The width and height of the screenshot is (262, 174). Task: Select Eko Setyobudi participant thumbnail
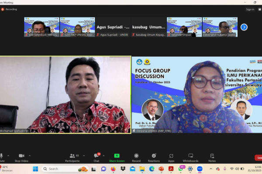click(42, 27)
